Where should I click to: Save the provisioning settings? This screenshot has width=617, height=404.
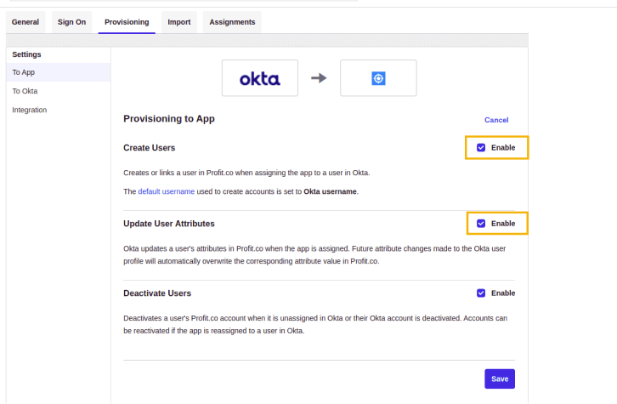(500, 378)
